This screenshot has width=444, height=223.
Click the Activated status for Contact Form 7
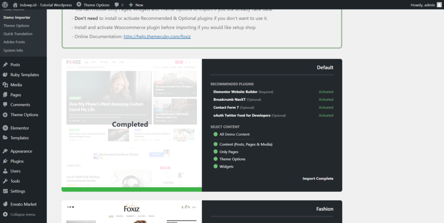pos(326,107)
